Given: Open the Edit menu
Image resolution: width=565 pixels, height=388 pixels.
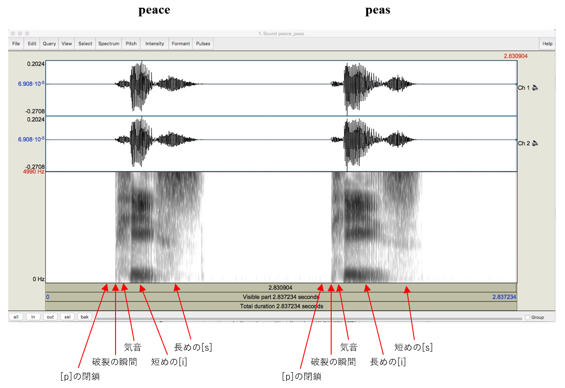Looking at the screenshot, I should pyautogui.click(x=32, y=44).
